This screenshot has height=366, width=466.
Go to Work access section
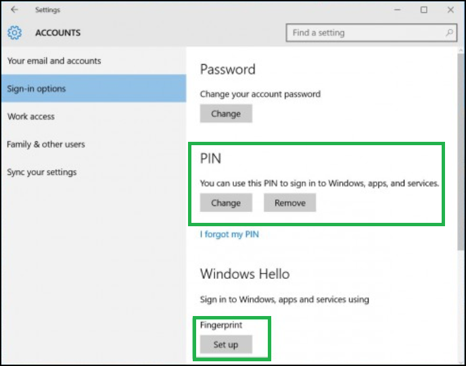pos(31,116)
